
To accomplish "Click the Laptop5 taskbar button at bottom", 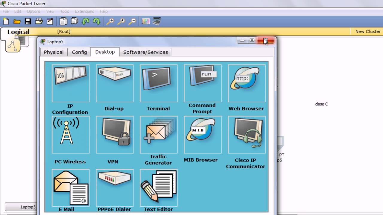I will point(20,207).
